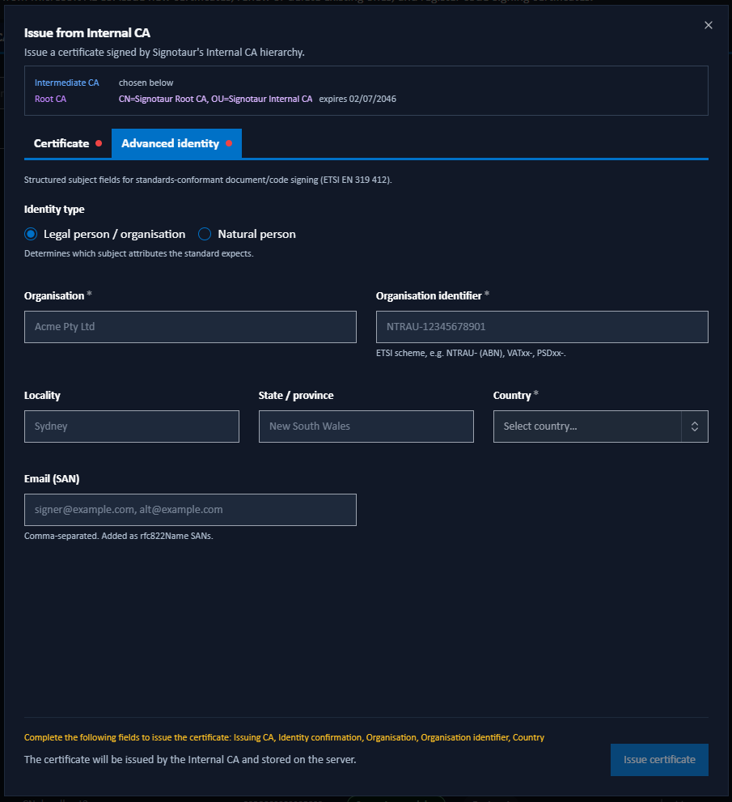This screenshot has height=802, width=732.
Task: Switch to the Certificate tab
Action: [x=67, y=144]
